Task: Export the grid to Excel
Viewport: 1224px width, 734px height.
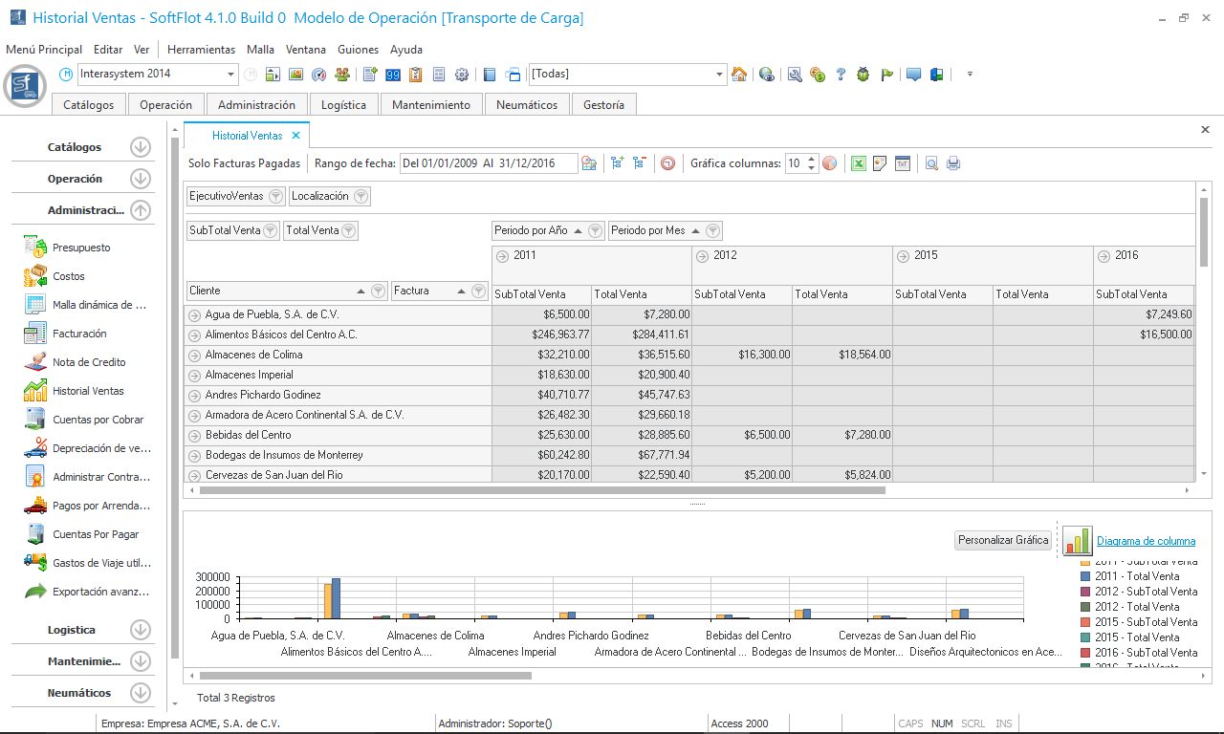Action: coord(858,163)
